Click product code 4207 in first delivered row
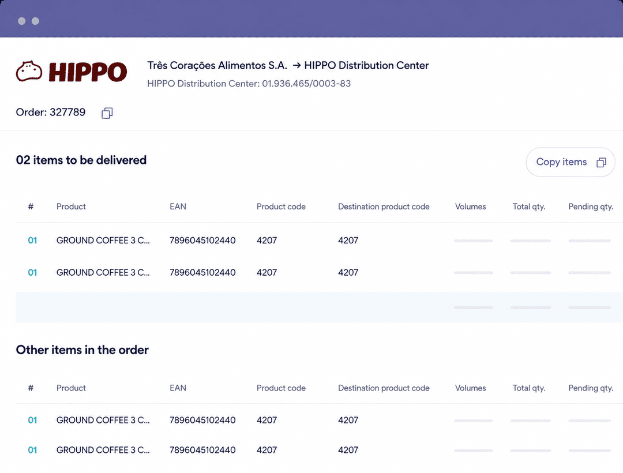 pos(267,241)
